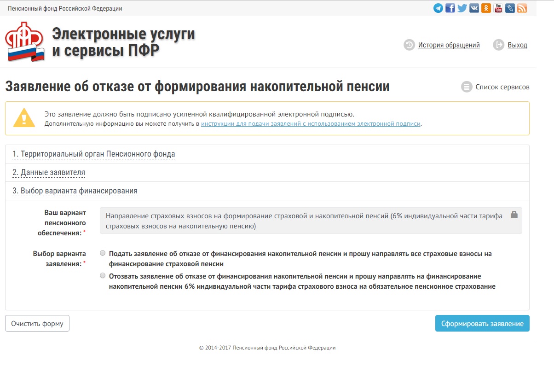Screen dimensions: 554x373
Task: Open 'История обращений' in header
Action: coord(449,45)
